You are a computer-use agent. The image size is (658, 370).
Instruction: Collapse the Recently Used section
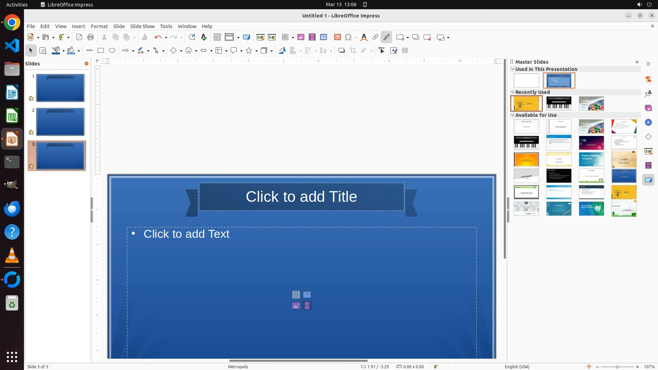pyautogui.click(x=513, y=92)
